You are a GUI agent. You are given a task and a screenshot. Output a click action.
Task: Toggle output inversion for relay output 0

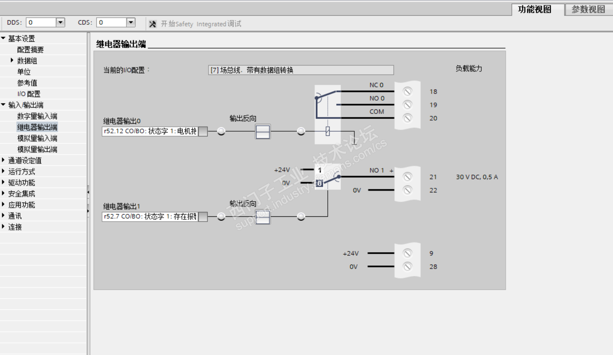263,132
